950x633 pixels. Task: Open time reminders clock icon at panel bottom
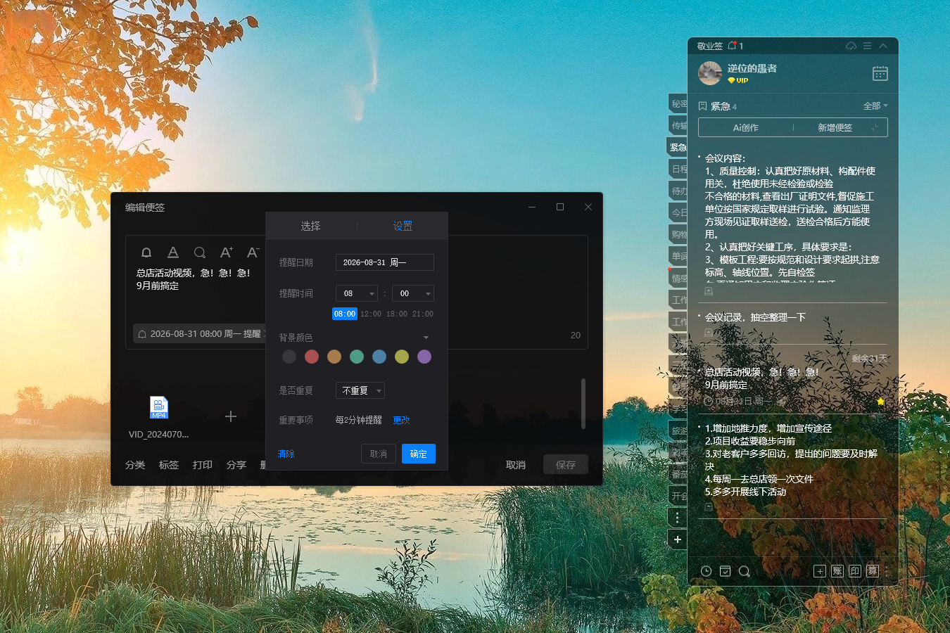point(706,571)
